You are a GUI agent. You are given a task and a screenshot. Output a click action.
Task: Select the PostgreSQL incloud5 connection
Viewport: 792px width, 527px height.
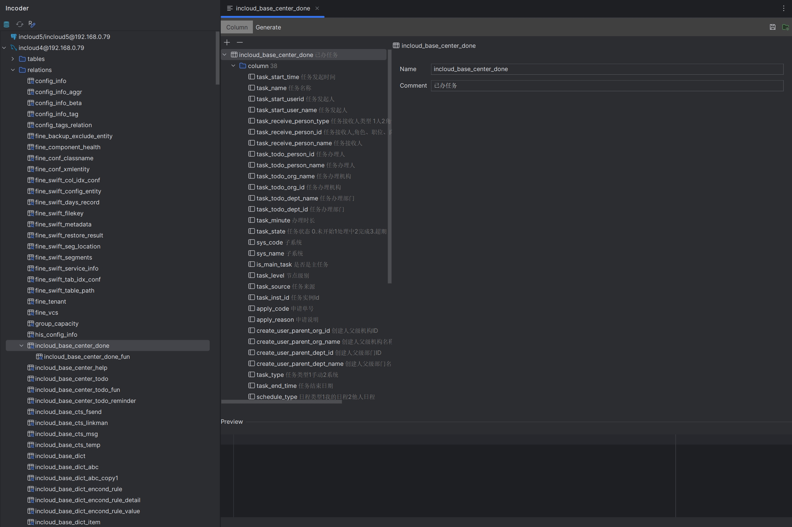coord(64,37)
